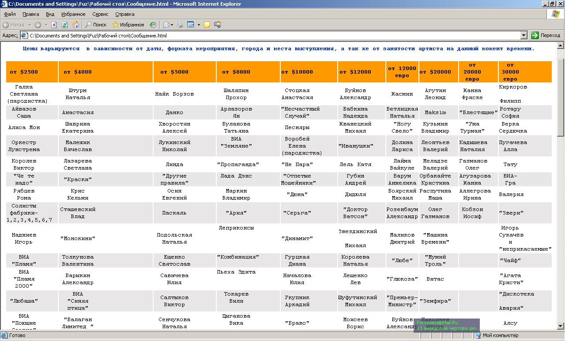Expand the Mail icon dropdown arrow

172,25
